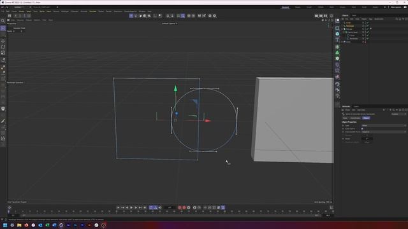Click the record active objects button
Screen dimensions: 408x229
click(180, 207)
